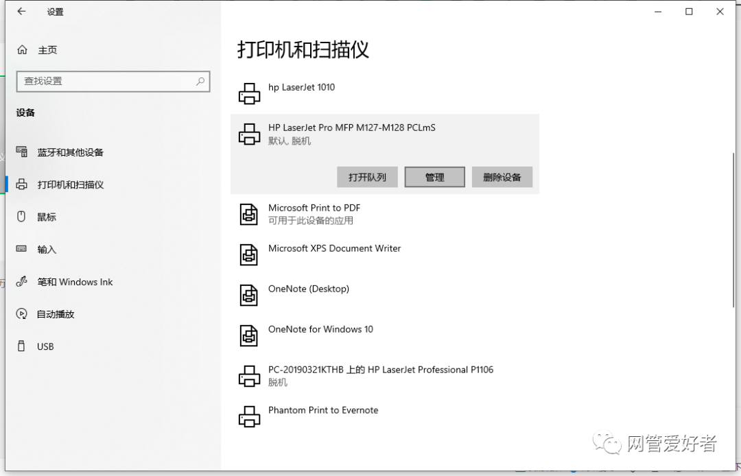Minimize the Settings window

click(658, 12)
